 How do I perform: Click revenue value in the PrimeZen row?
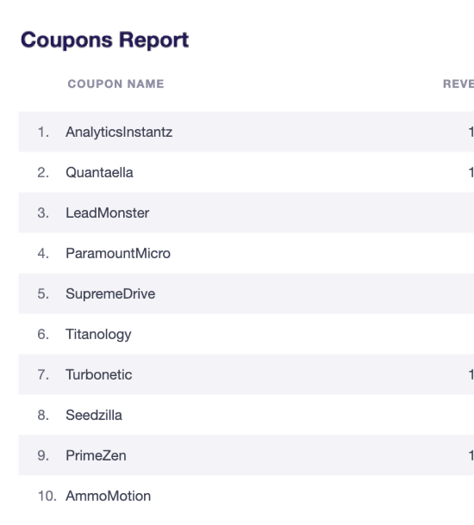471,455
